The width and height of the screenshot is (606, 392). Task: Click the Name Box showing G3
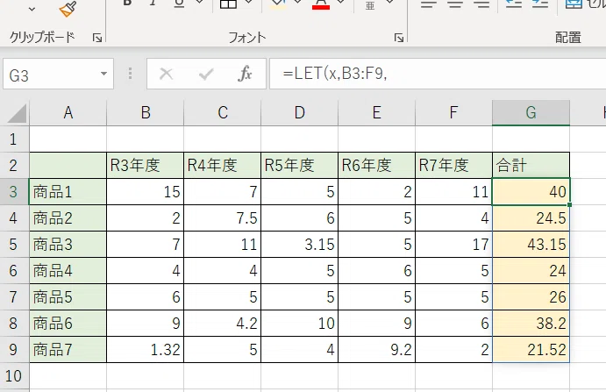(x=58, y=74)
